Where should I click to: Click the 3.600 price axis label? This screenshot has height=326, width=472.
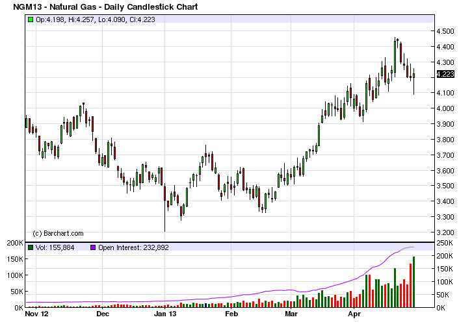pyautogui.click(x=445, y=171)
